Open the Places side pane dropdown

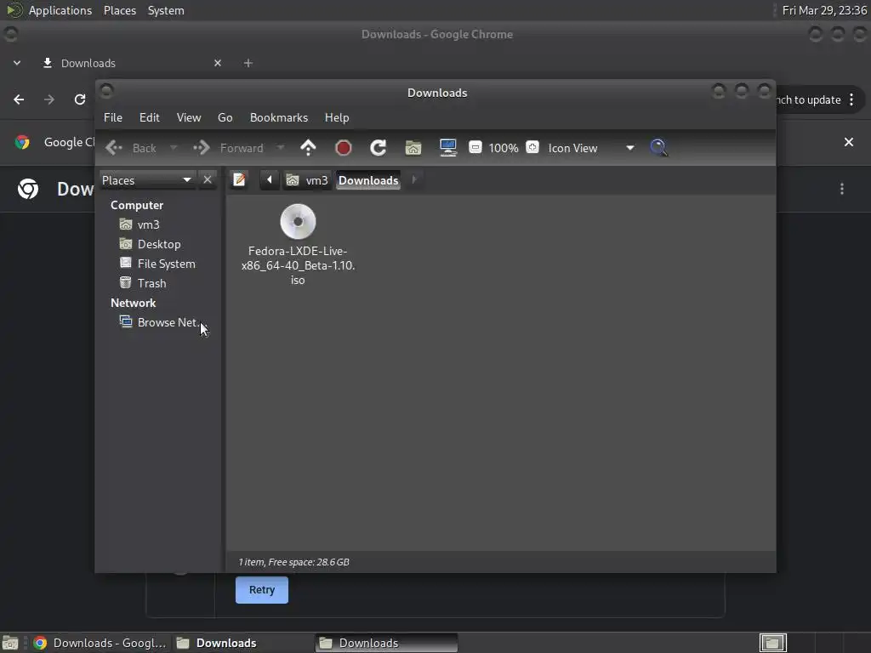[x=147, y=180]
